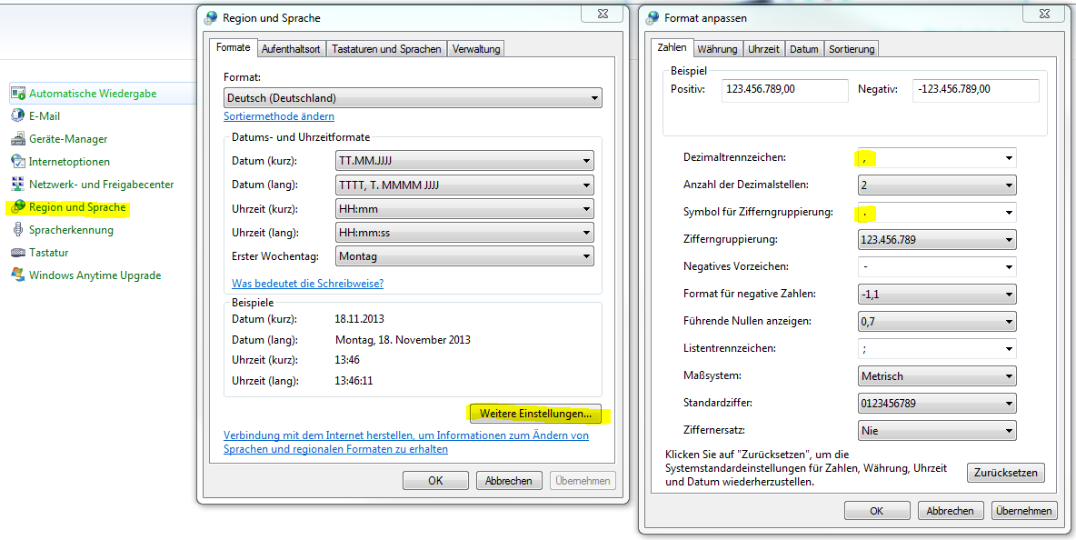Open the Internet connection info link

pos(406,443)
